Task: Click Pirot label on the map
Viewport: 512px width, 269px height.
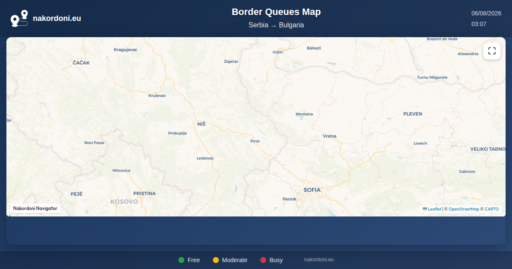Action: point(255,141)
